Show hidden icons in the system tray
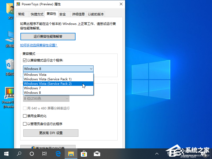 tap(157, 153)
